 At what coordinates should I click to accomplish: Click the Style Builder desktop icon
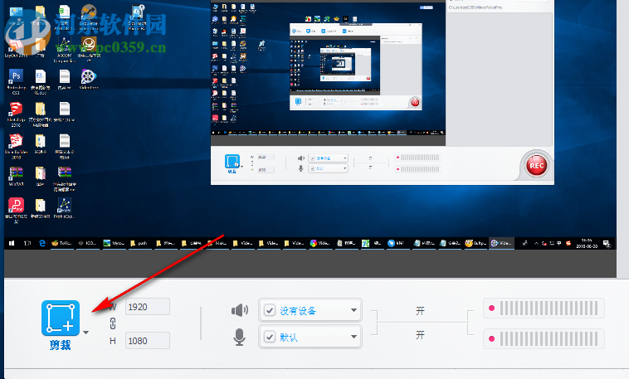16,147
